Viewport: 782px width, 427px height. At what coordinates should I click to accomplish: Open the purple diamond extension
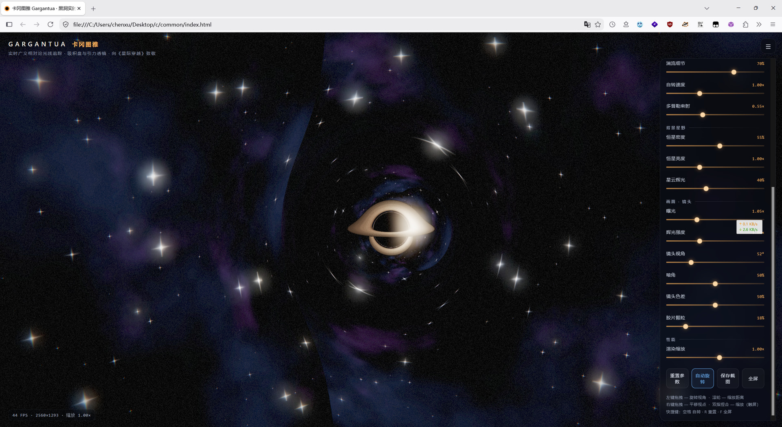click(655, 24)
